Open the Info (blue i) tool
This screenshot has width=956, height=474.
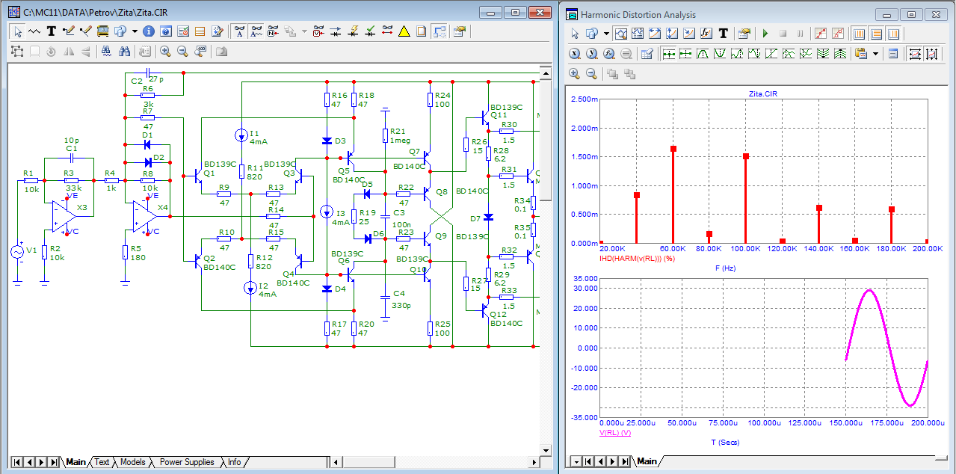coord(148,31)
